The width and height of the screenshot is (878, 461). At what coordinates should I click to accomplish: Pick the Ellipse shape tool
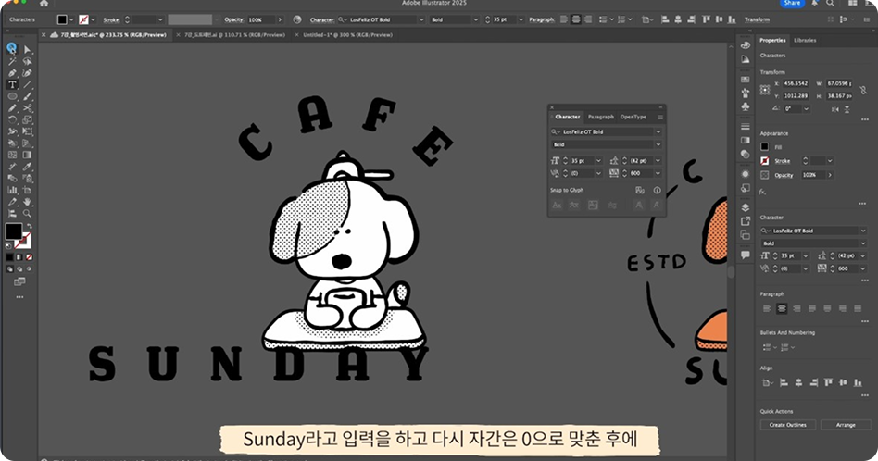tap(12, 96)
